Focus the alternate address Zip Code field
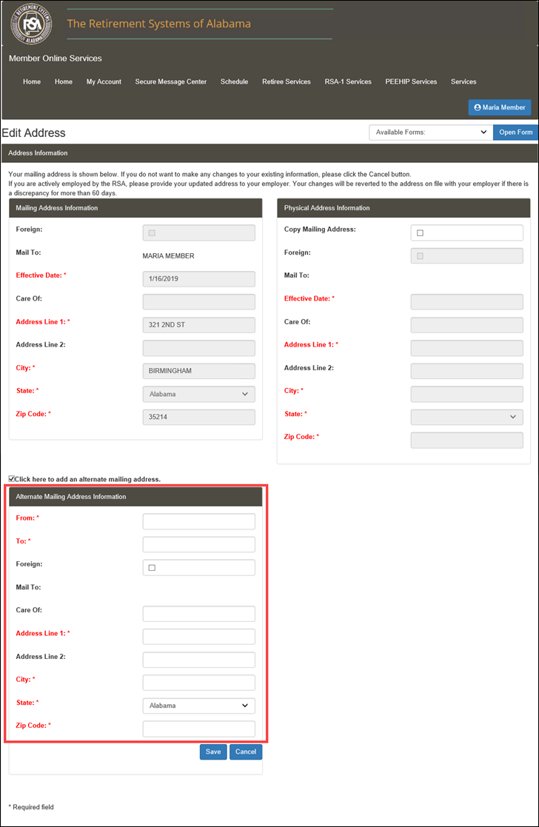539x827 pixels. coord(198,729)
